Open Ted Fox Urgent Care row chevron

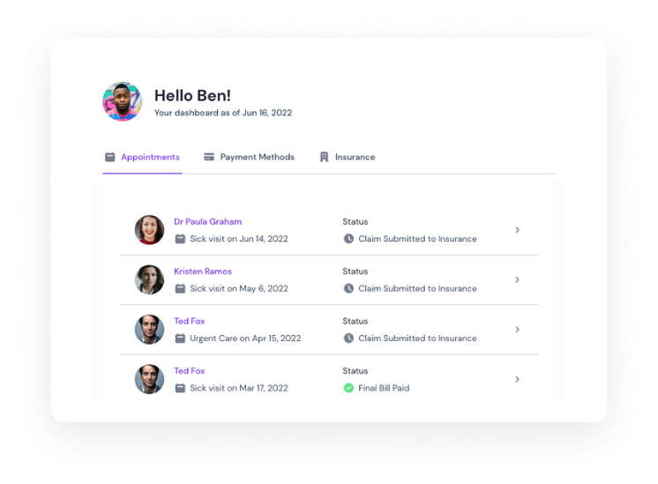click(518, 330)
